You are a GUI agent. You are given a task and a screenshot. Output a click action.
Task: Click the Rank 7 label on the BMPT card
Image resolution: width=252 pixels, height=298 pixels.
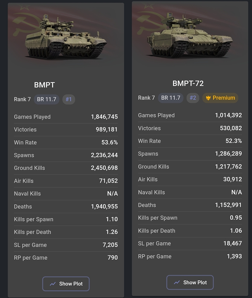click(x=22, y=99)
